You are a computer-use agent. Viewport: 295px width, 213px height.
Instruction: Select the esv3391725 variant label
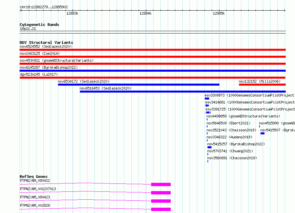[250, 109]
